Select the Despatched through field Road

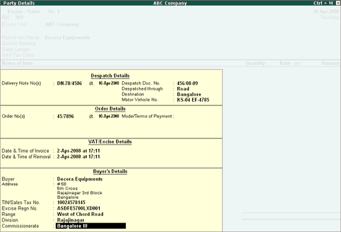[x=183, y=89]
